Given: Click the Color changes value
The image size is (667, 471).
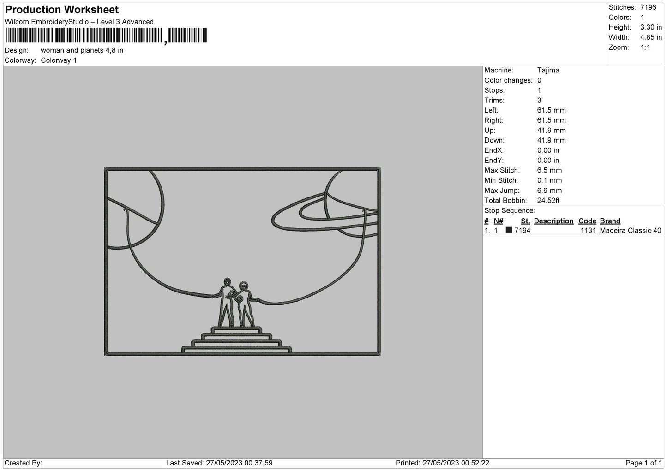Looking at the screenshot, I should (x=539, y=80).
